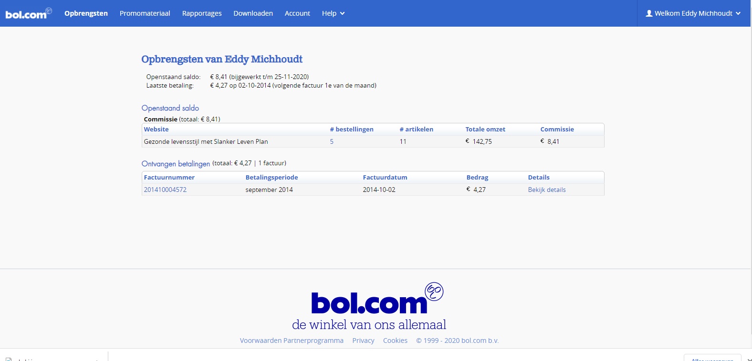Click the user profile icon beside Welkom
This screenshot has width=752, height=361.
coord(649,13)
